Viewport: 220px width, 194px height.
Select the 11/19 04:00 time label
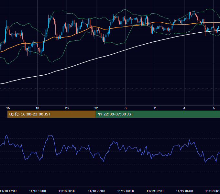coord(184,191)
